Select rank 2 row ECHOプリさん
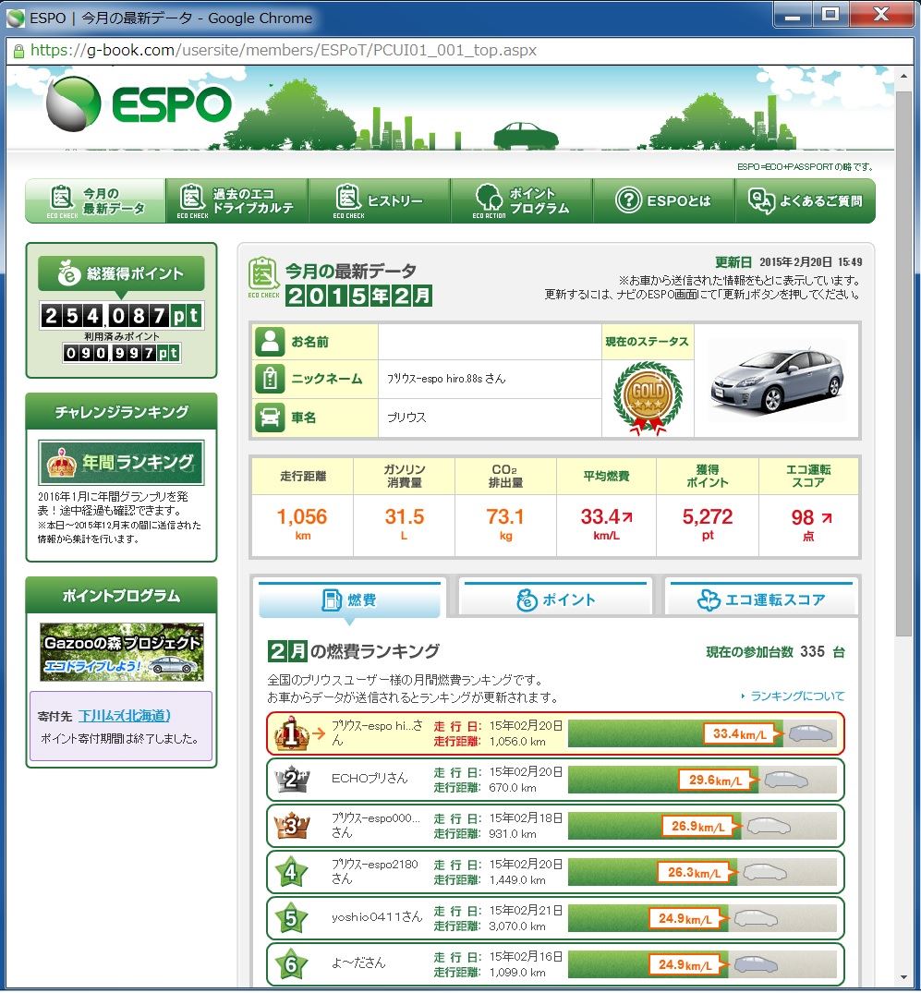Image resolution: width=921 pixels, height=993 pixels. (555, 780)
